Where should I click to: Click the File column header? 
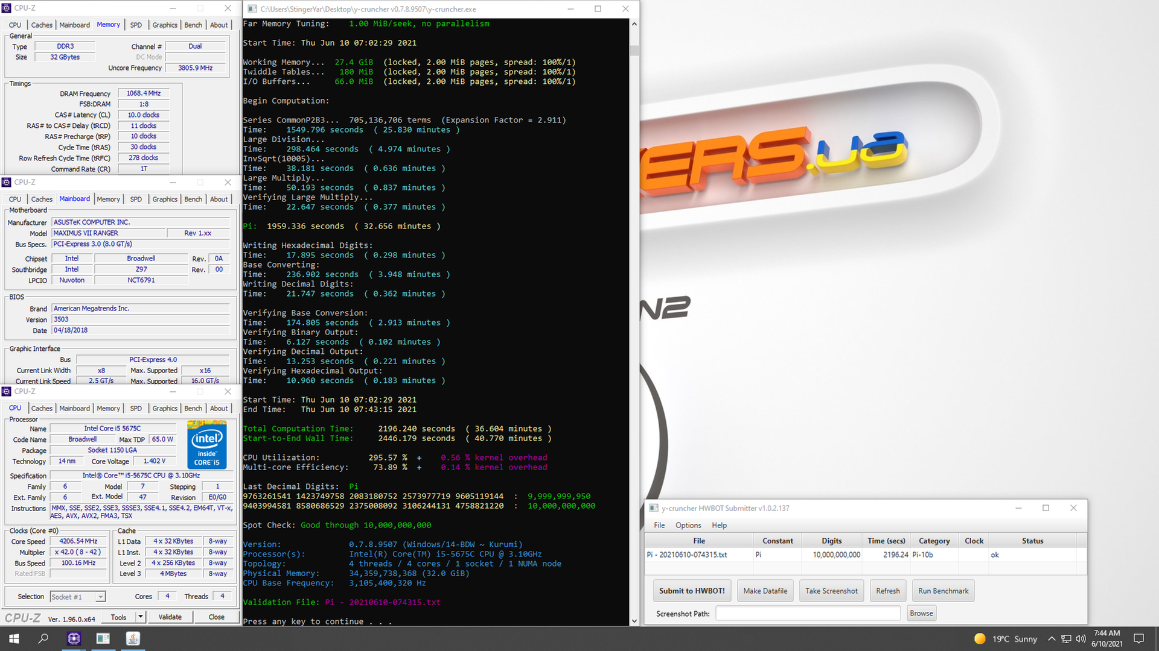[699, 541]
